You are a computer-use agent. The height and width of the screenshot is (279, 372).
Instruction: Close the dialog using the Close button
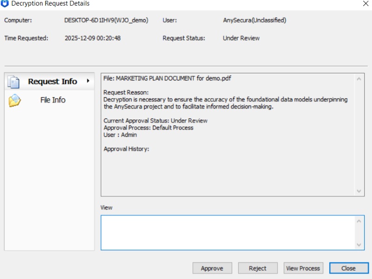point(349,268)
